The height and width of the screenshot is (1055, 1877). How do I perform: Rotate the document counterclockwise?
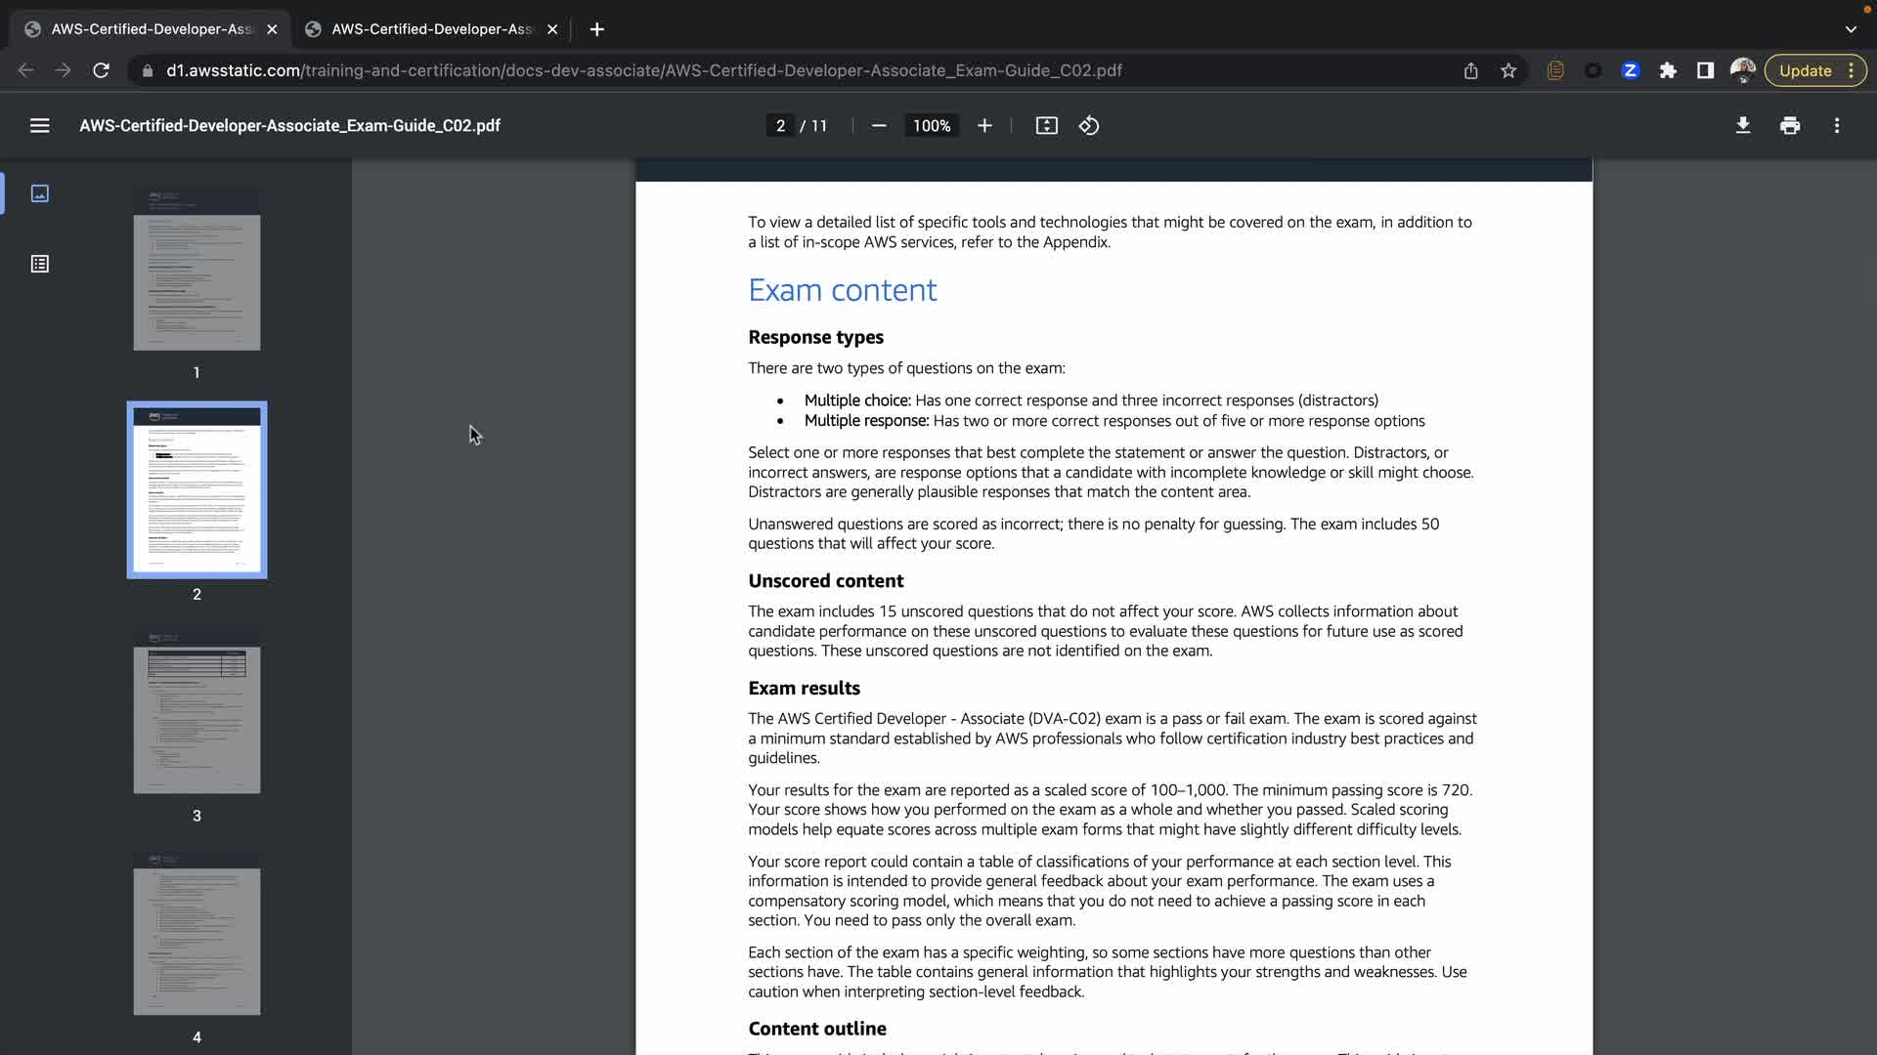(x=1089, y=126)
